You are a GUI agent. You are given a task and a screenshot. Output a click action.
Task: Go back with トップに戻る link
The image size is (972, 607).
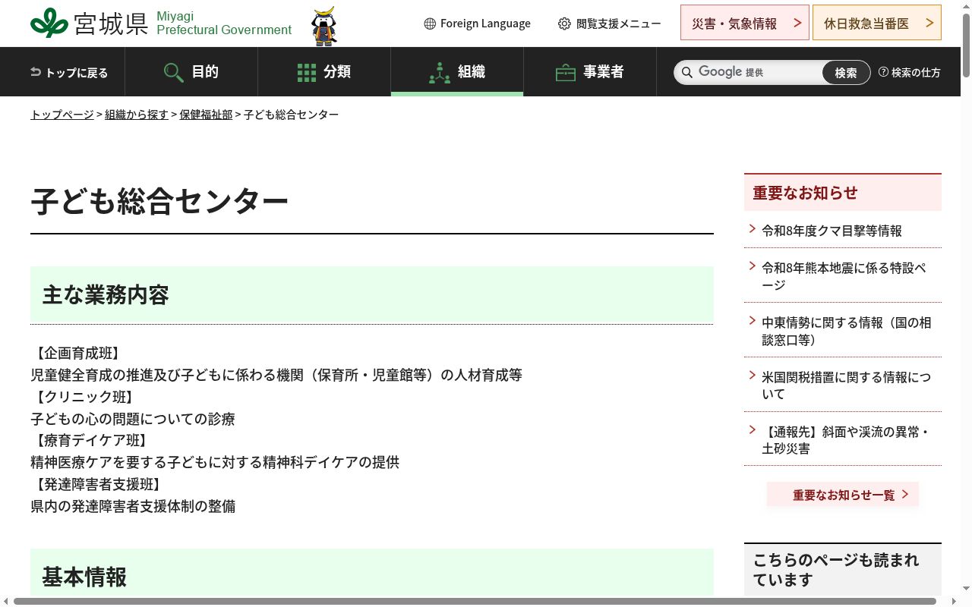click(x=69, y=72)
